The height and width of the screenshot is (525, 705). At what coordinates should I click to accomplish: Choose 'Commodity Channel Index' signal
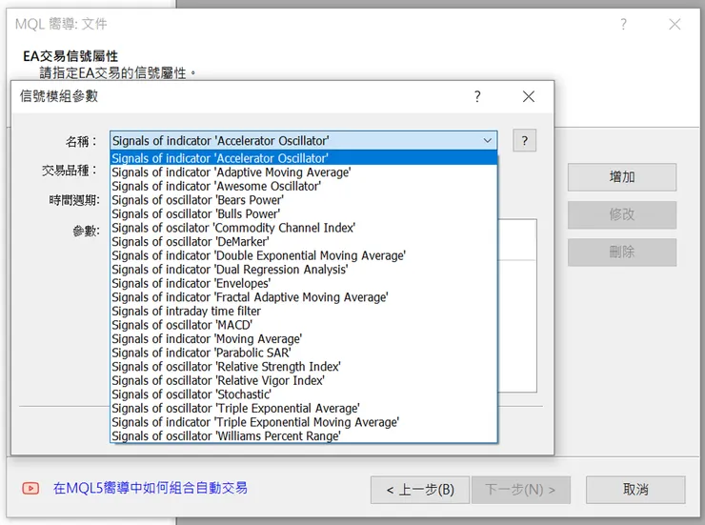(304, 228)
